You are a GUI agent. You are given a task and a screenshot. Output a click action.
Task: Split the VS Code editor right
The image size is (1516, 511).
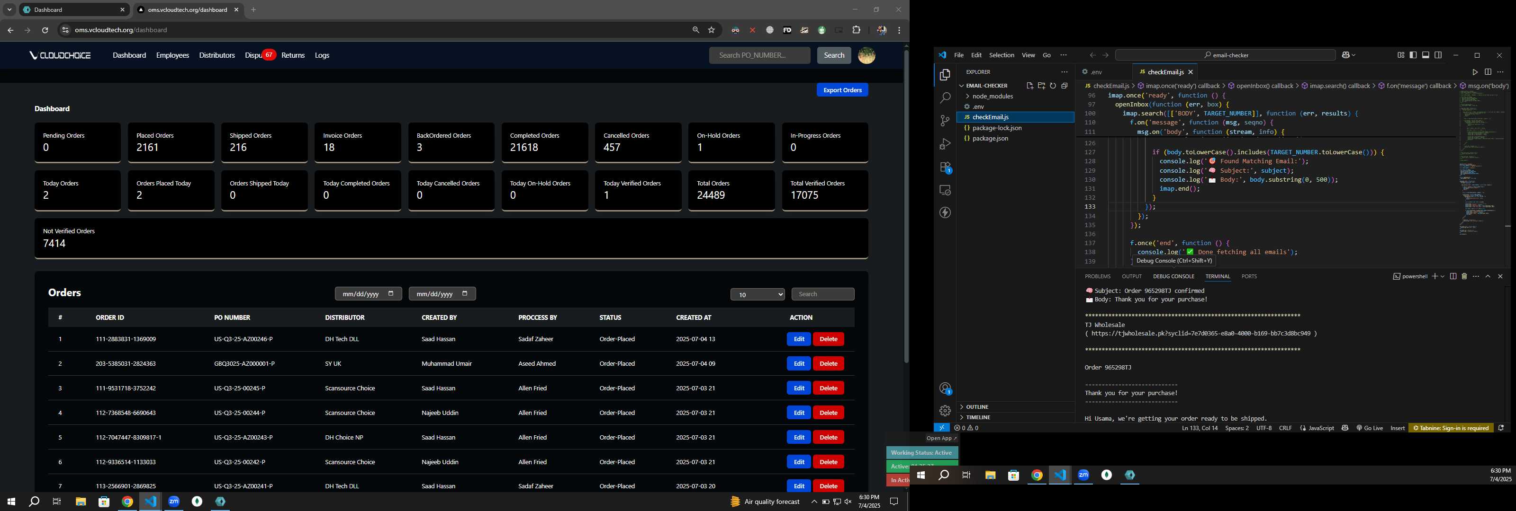(x=1488, y=72)
